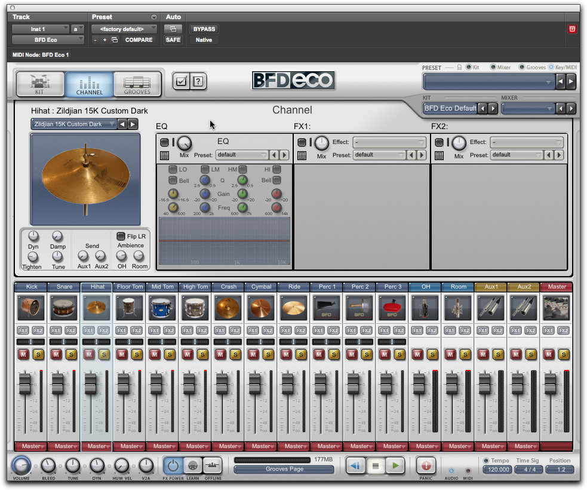This screenshot has width=587, height=490.
Task: Switch to the KIT view icon
Action: coord(39,84)
